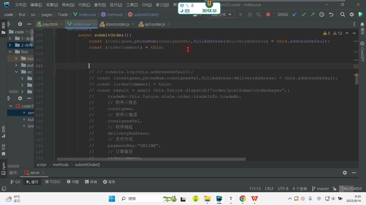Open IDE settings gear in main toolbar
366x205 pixels.
pyautogui.click(x=352, y=15)
